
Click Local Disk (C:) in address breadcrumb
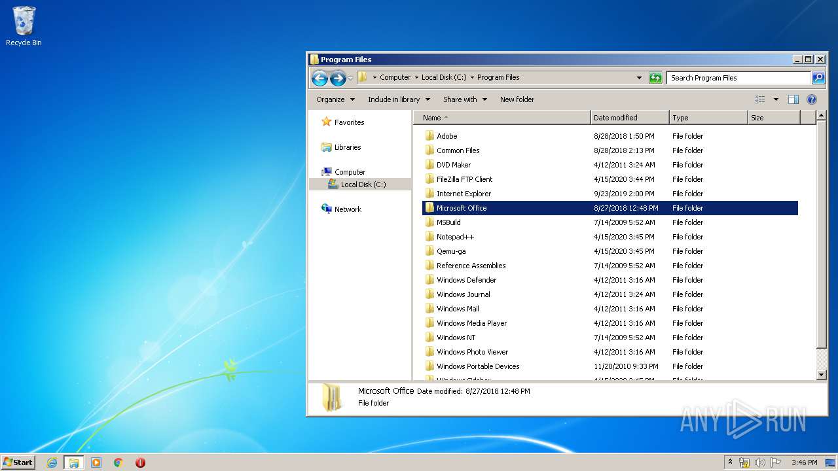[x=444, y=77]
